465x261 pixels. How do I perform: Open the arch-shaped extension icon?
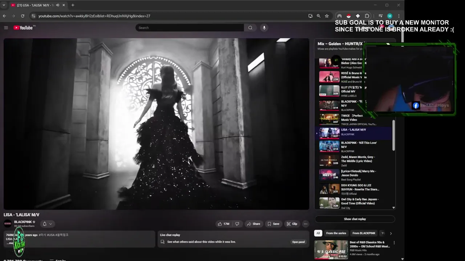click(x=339, y=16)
